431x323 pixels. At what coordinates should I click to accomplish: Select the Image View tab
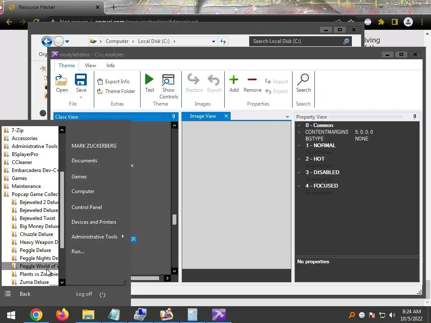click(x=203, y=116)
